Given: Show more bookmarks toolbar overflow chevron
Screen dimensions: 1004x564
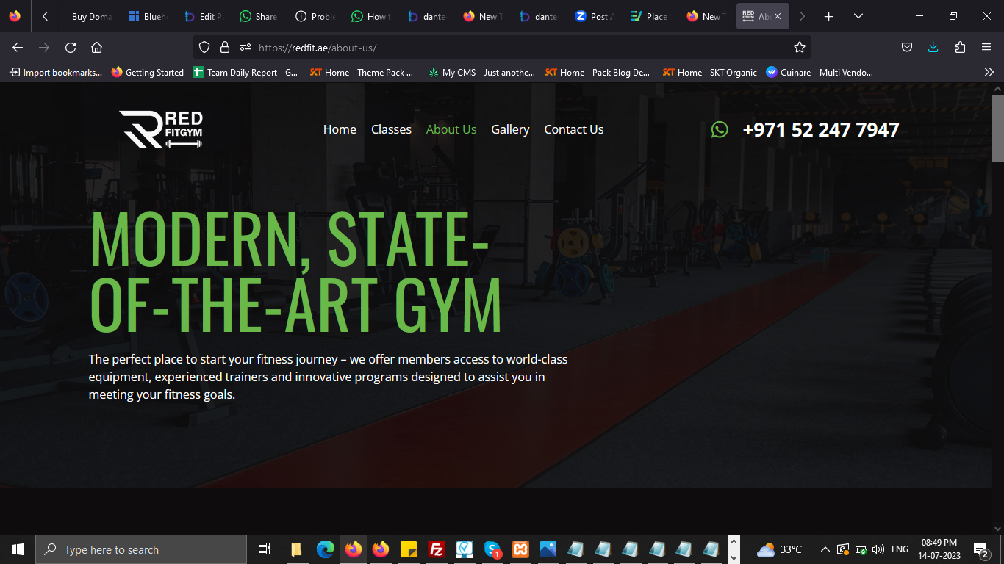Looking at the screenshot, I should [x=989, y=72].
